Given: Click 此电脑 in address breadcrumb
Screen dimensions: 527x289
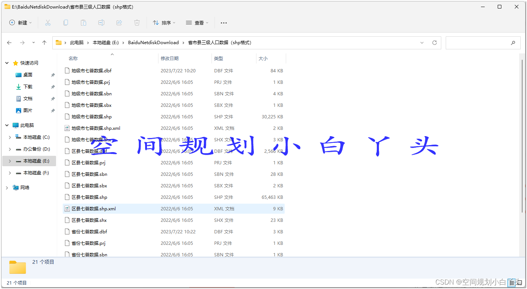Looking at the screenshot, I should (x=77, y=43).
